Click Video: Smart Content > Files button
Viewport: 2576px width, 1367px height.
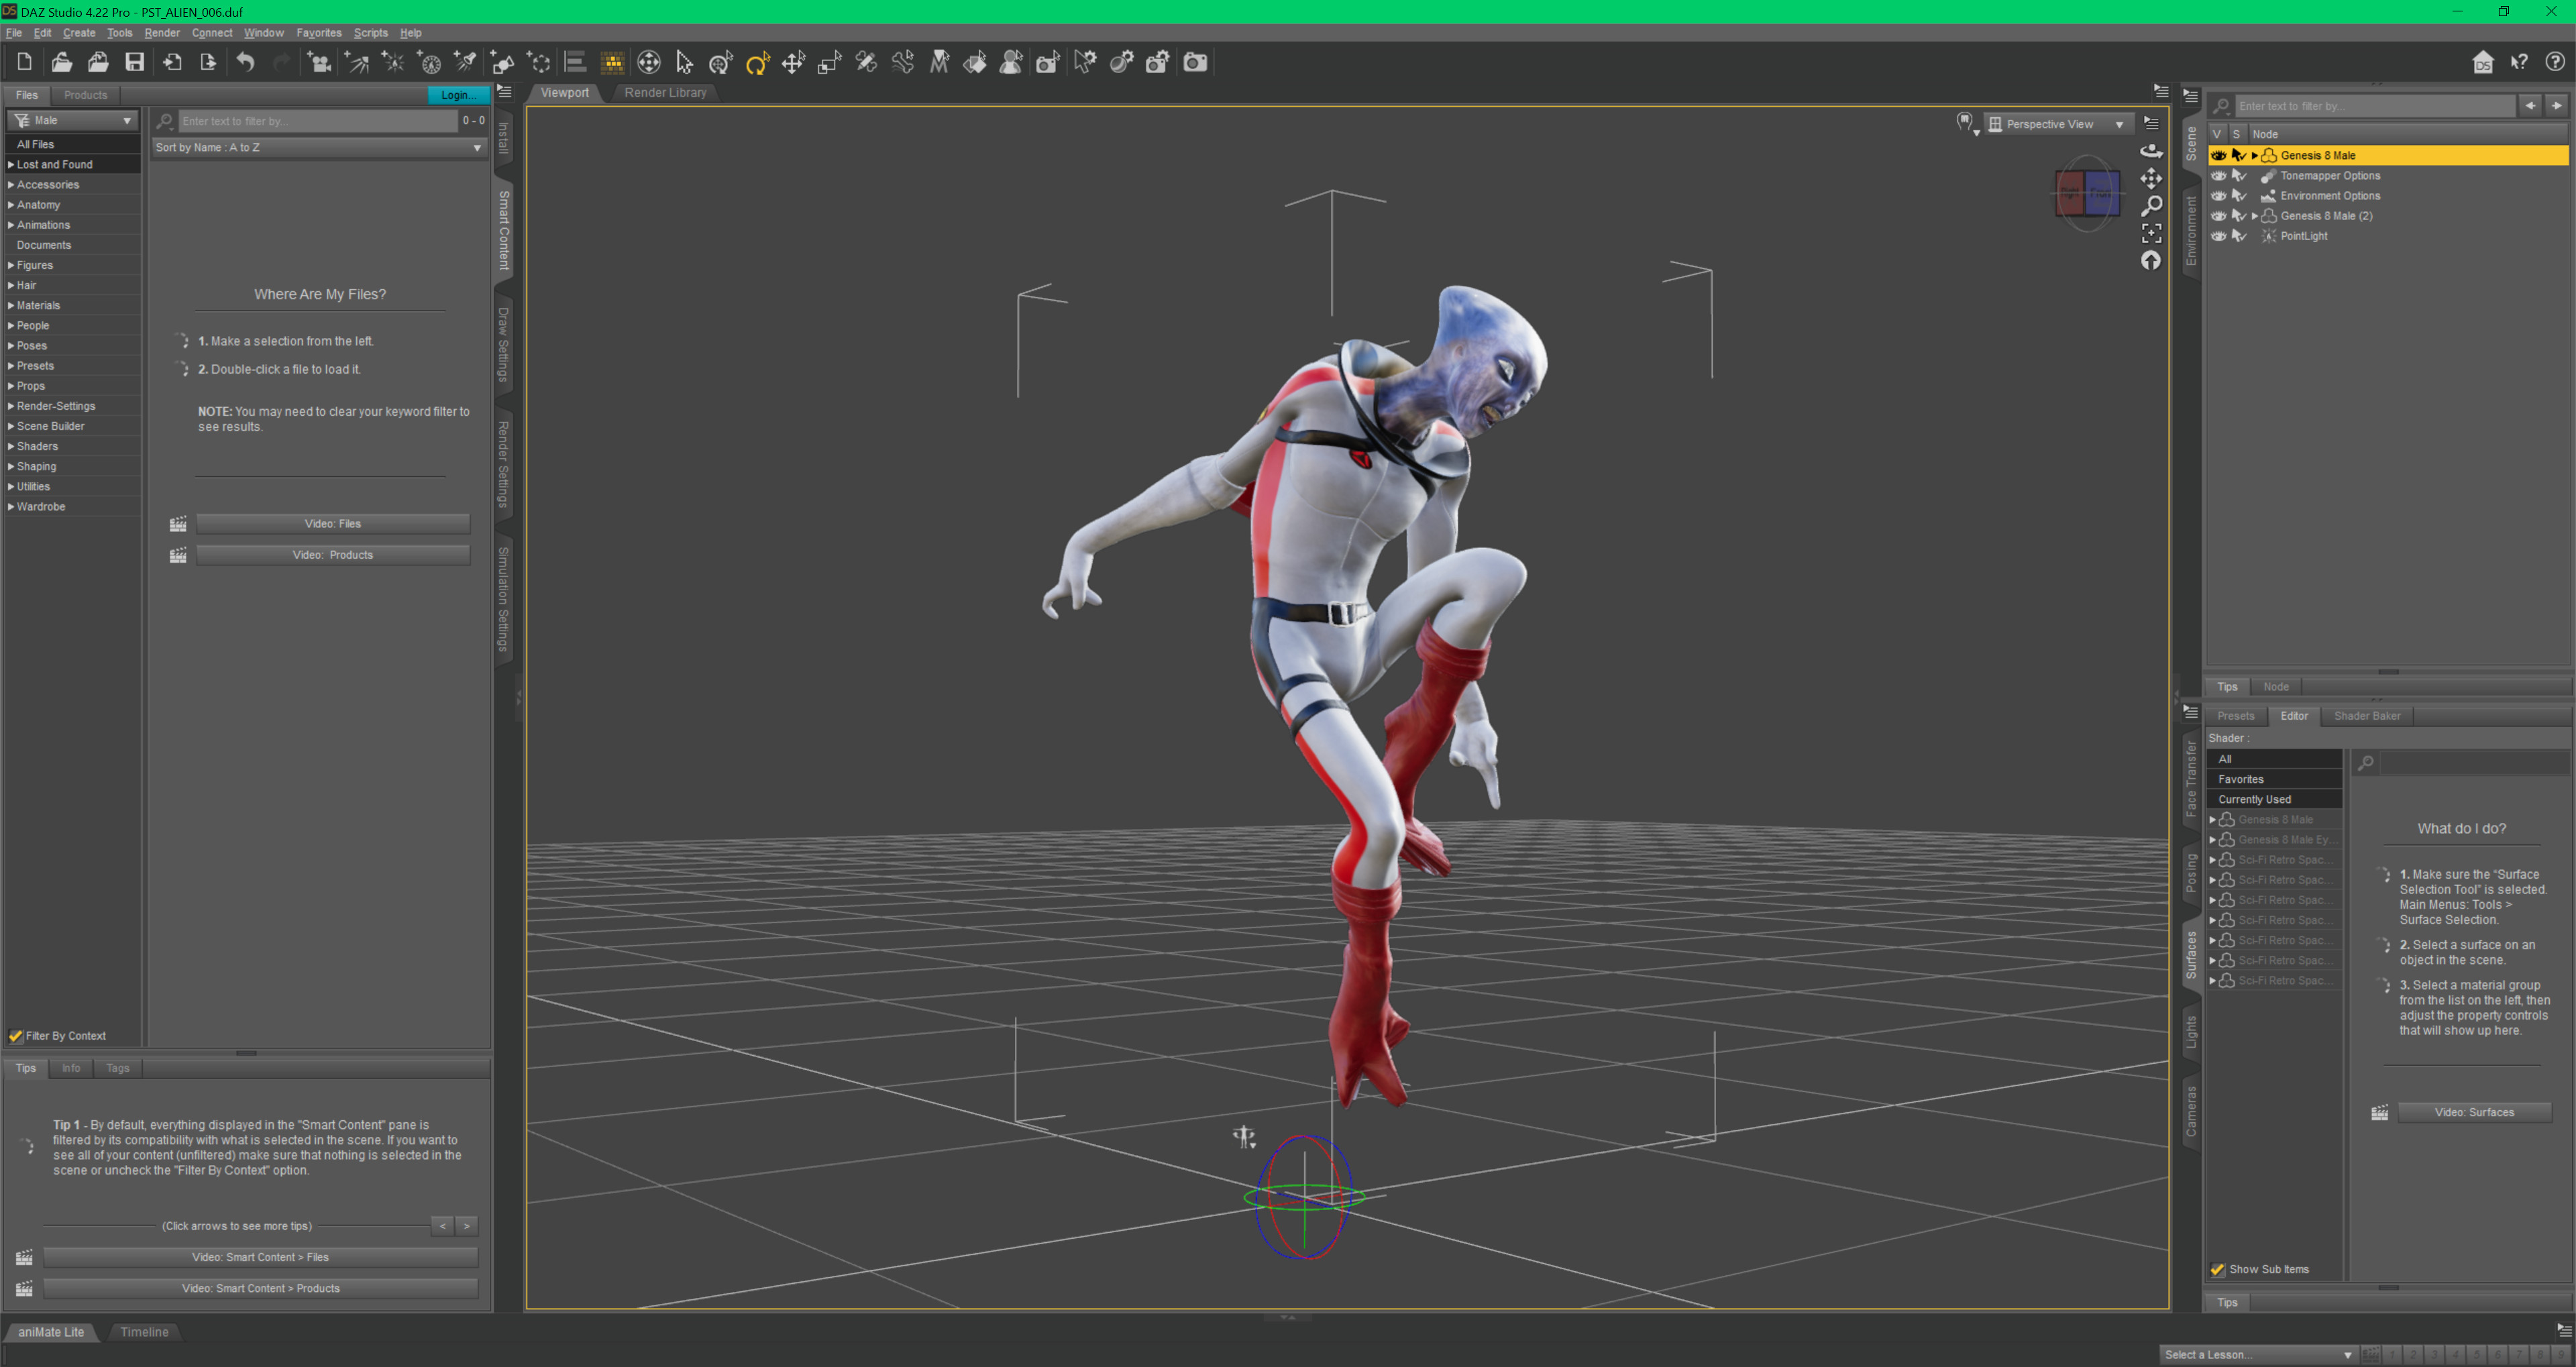[260, 1257]
